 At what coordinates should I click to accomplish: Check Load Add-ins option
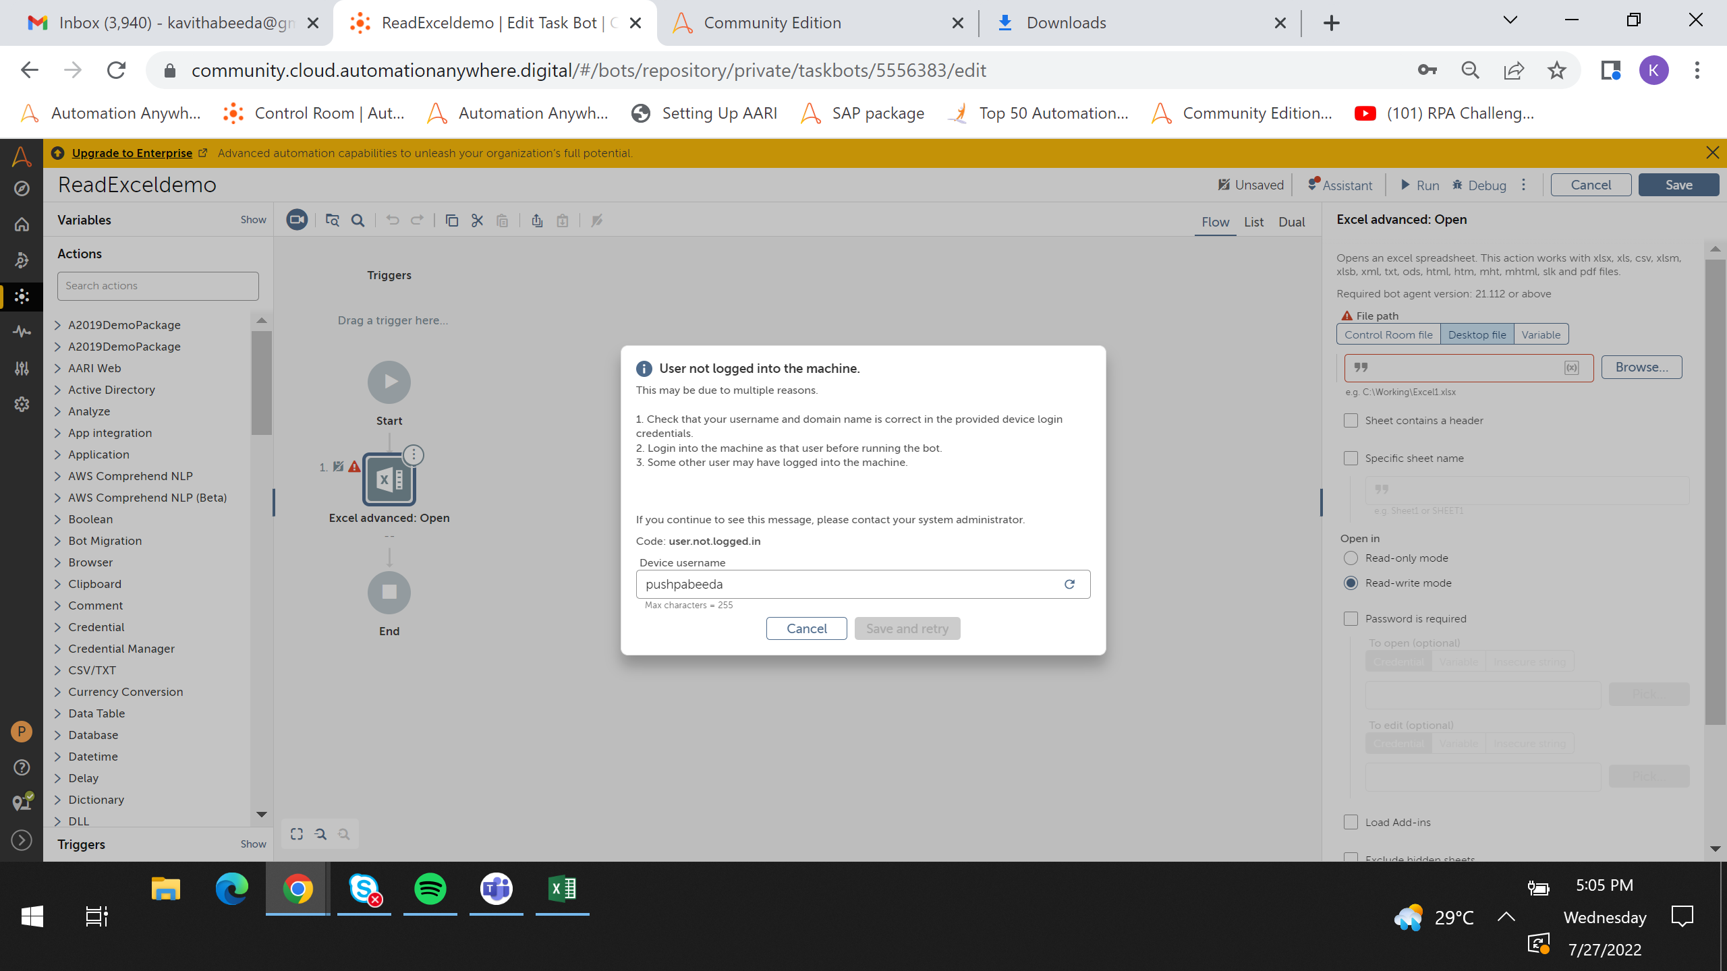[1351, 822]
